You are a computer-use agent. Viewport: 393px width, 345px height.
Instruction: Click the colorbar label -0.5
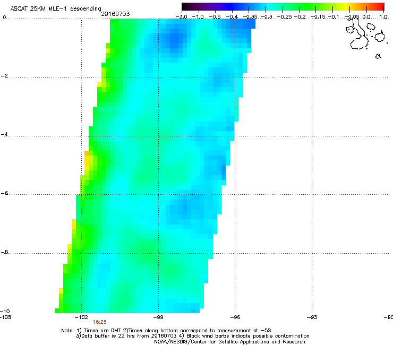click(215, 17)
